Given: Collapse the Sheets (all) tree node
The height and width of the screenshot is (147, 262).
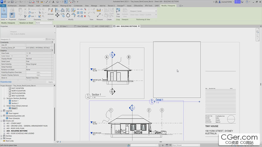Looking at the screenshot, I should [x=1, y=121].
